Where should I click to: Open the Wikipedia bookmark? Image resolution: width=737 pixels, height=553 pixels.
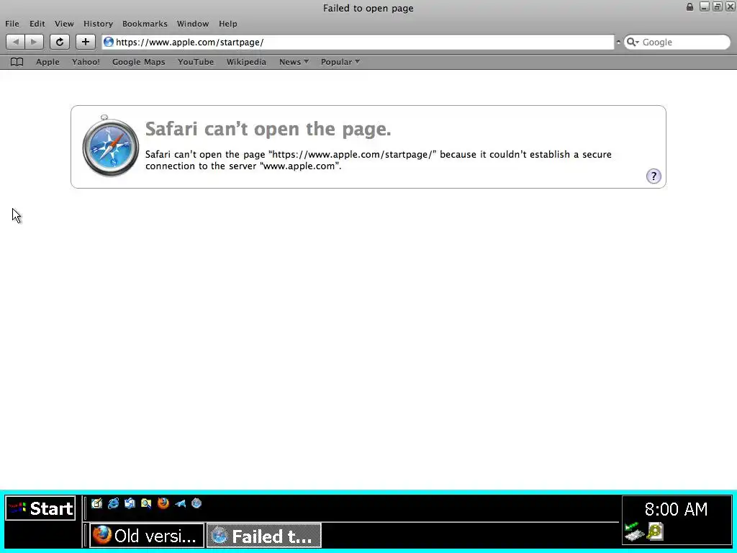(x=246, y=62)
